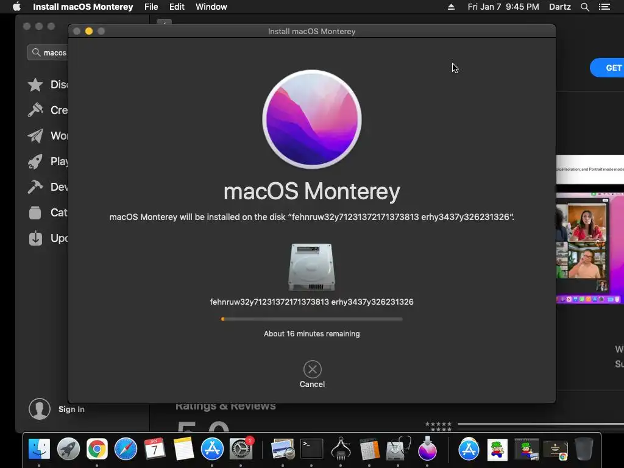This screenshot has width=624, height=468.
Task: Click the eject icon in menu bar
Action: pos(451,7)
